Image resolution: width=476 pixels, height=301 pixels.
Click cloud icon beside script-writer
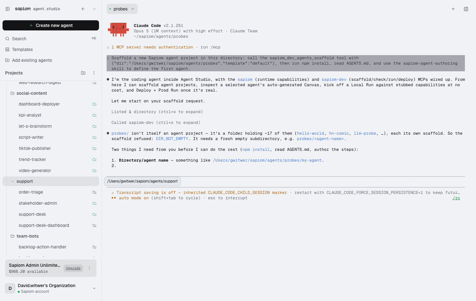tap(94, 138)
